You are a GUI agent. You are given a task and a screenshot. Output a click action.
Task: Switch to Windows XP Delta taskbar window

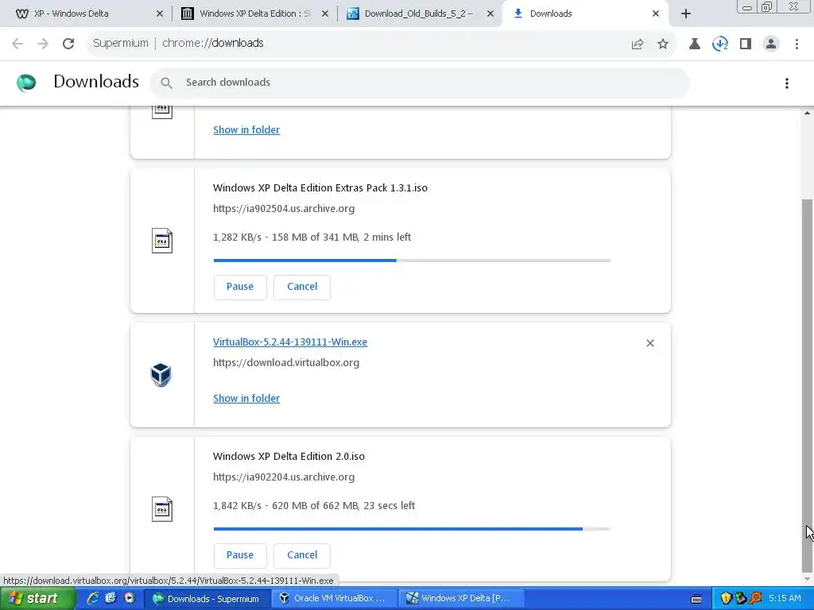(463, 599)
